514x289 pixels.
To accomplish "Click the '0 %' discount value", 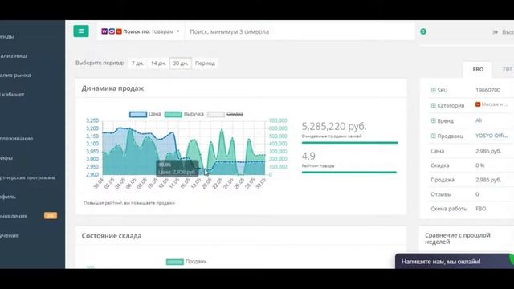I will coord(480,165).
